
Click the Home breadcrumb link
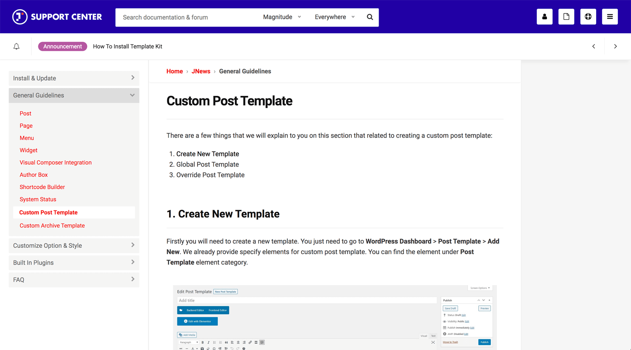point(175,72)
